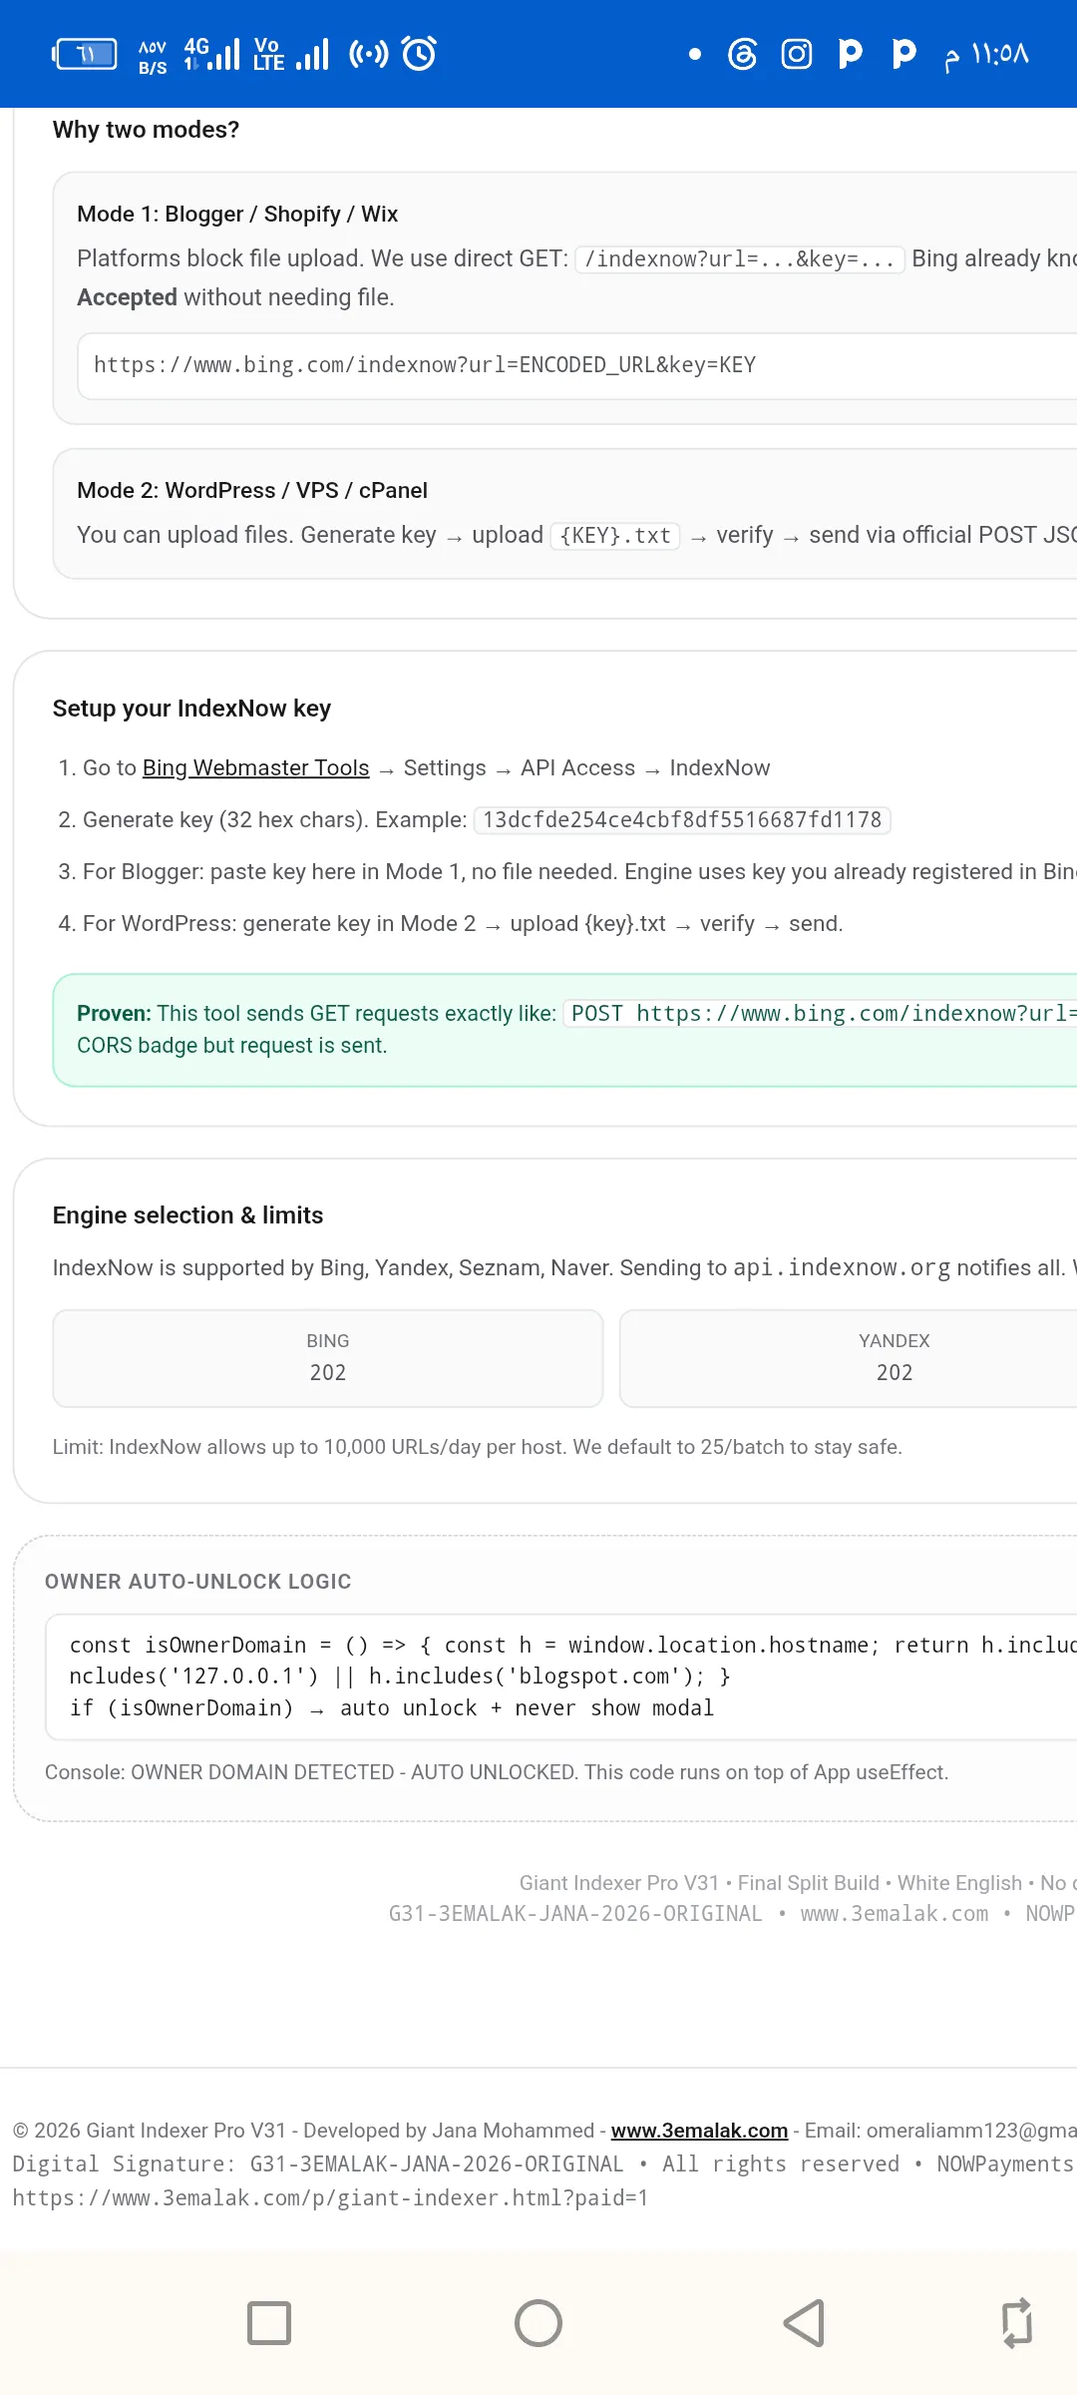
Task: Click Mode 2: WordPress / VPS / cPanel title
Action: coord(252,490)
